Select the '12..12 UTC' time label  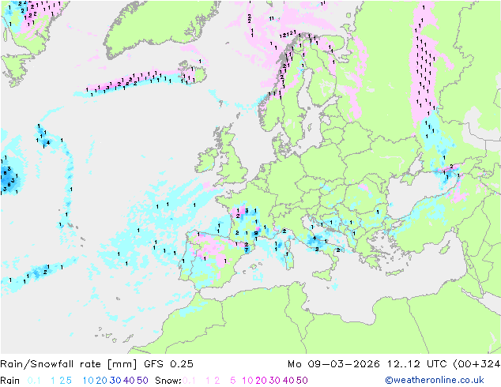point(416,364)
